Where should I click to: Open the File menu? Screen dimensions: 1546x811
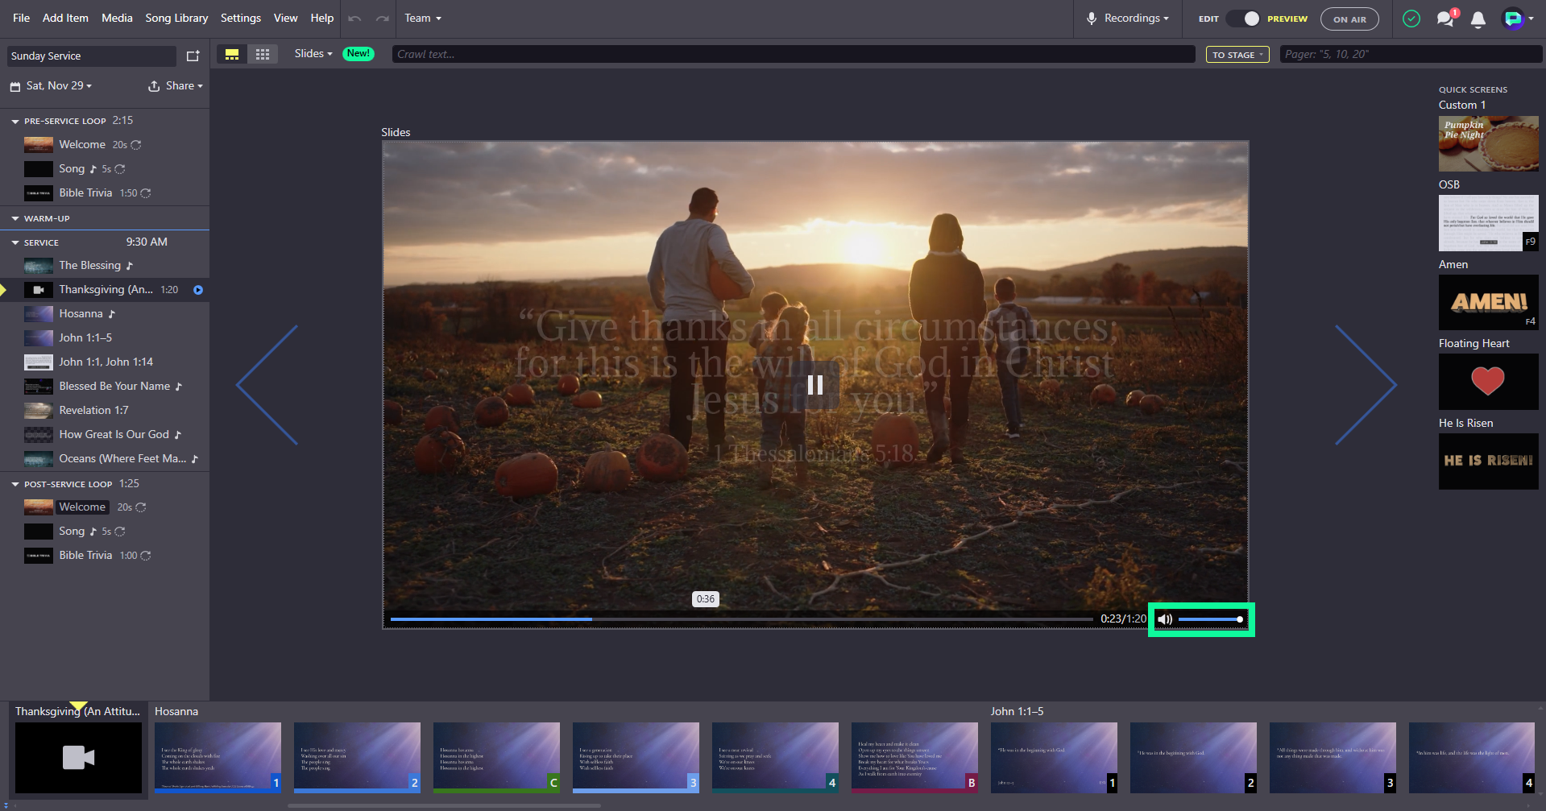[22, 19]
